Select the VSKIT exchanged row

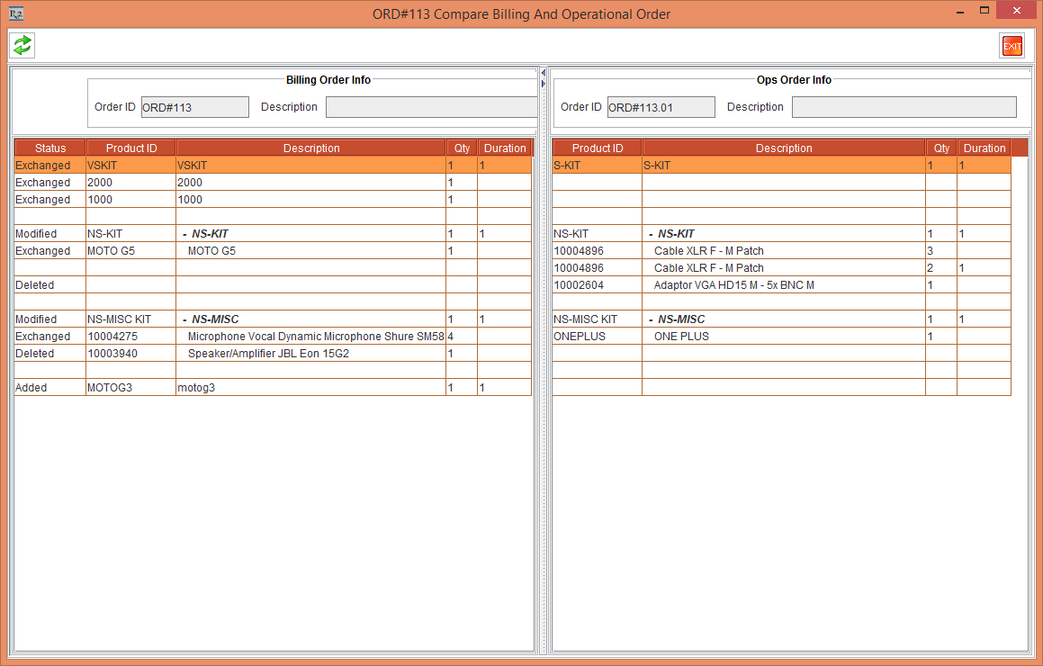click(x=270, y=166)
